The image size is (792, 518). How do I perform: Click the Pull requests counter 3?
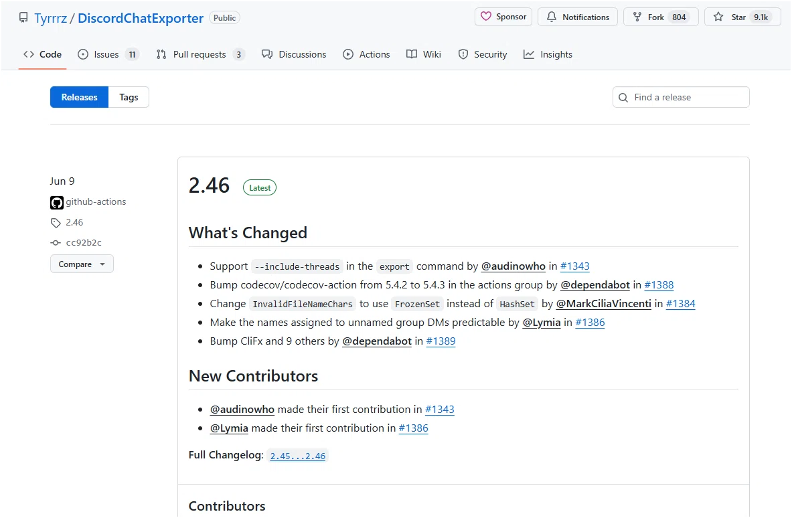coord(239,54)
